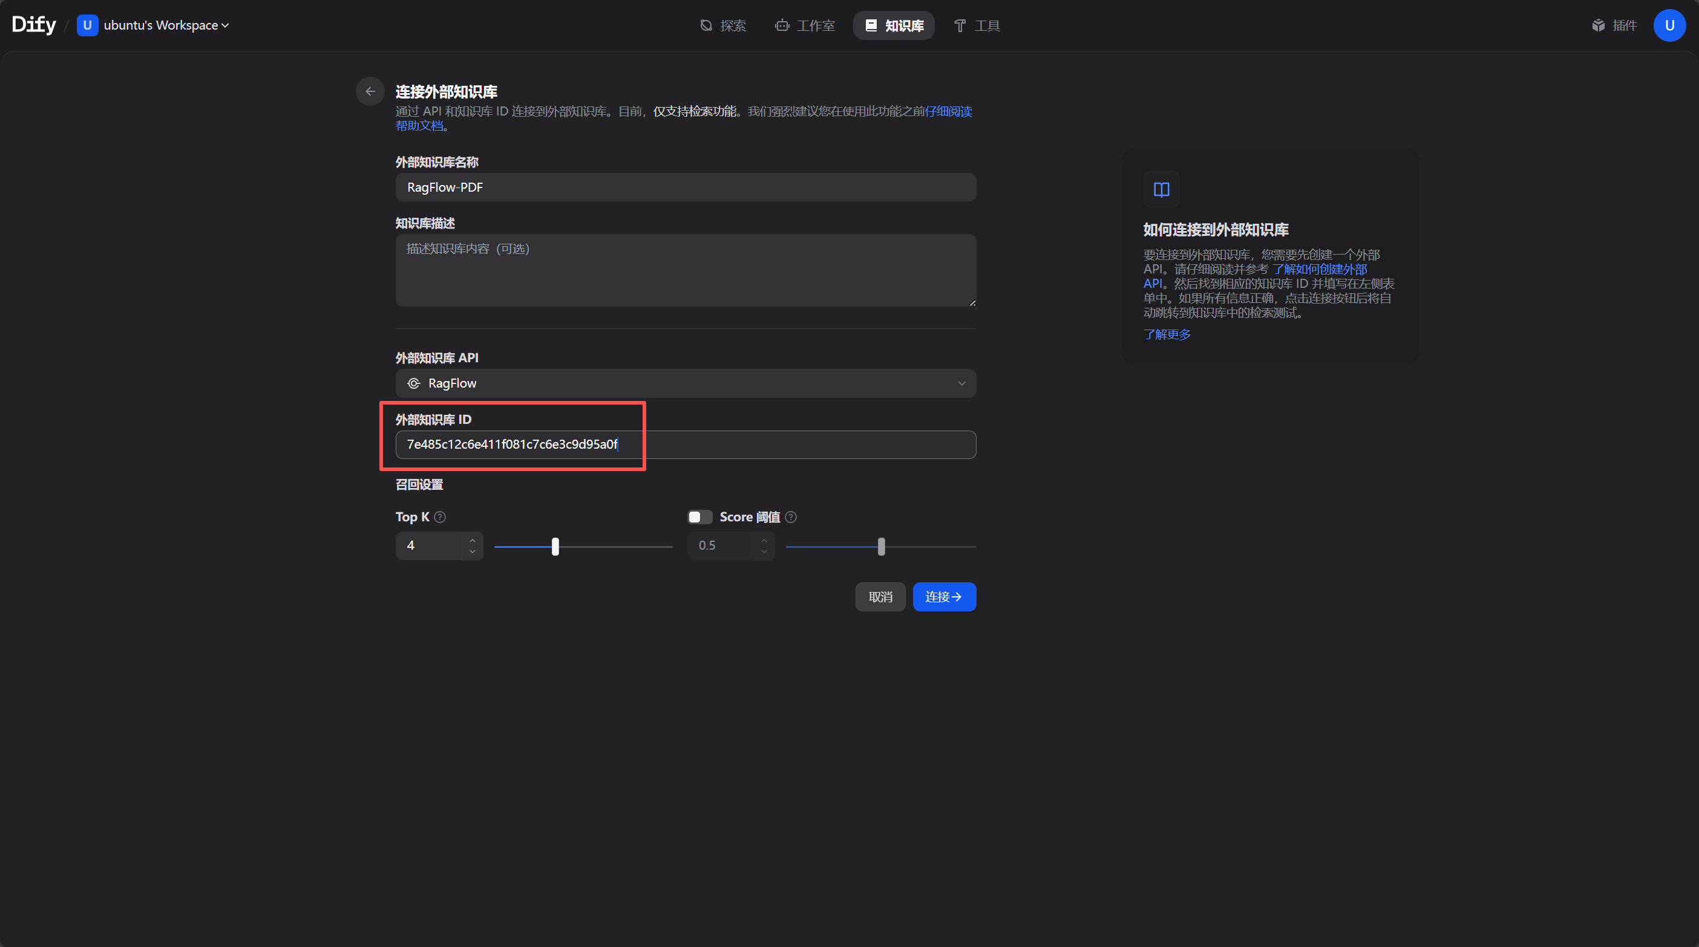Click the 取消 cancel button
Viewport: 1699px width, 947px height.
coord(880,597)
